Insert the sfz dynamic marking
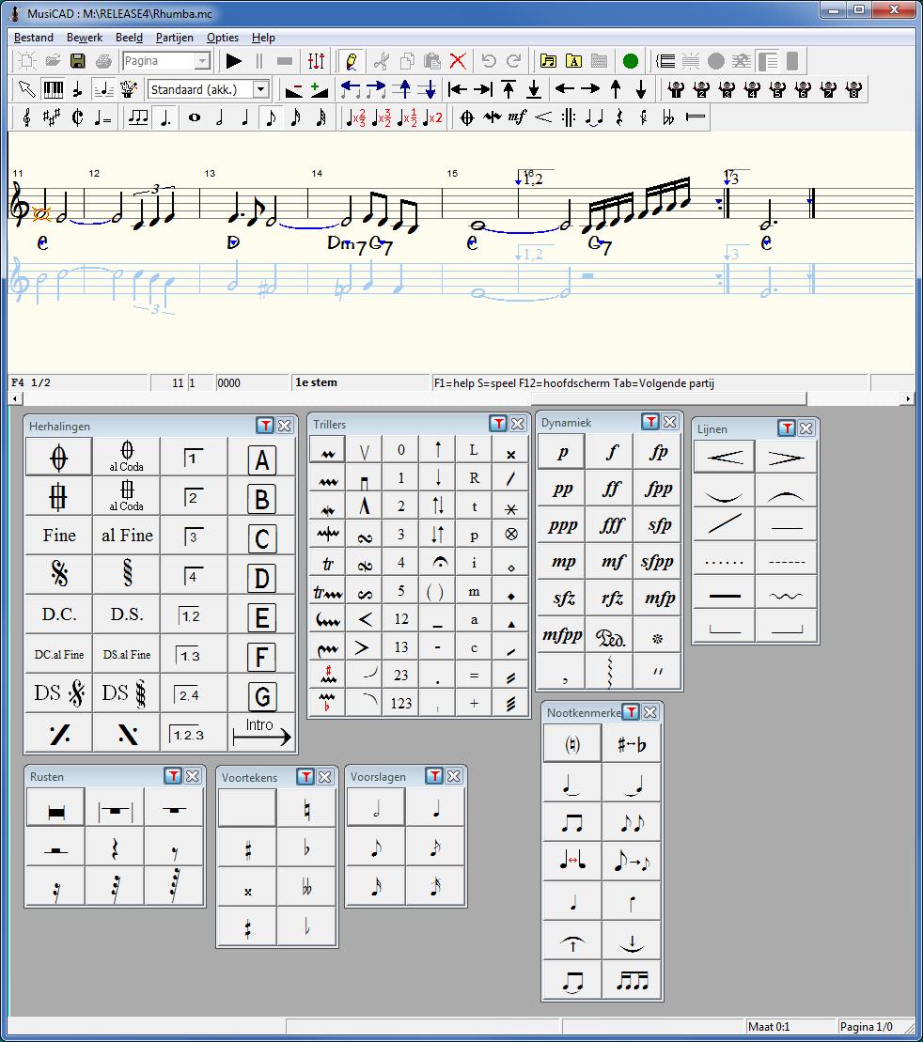 [x=563, y=599]
